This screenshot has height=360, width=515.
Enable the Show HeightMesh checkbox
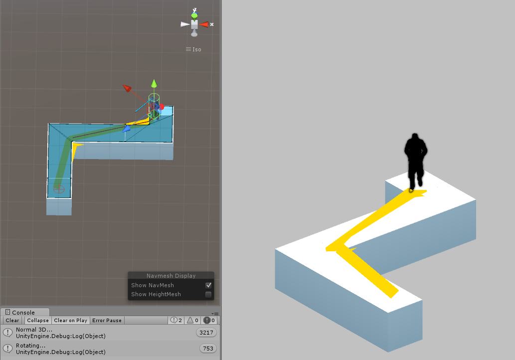click(x=208, y=294)
